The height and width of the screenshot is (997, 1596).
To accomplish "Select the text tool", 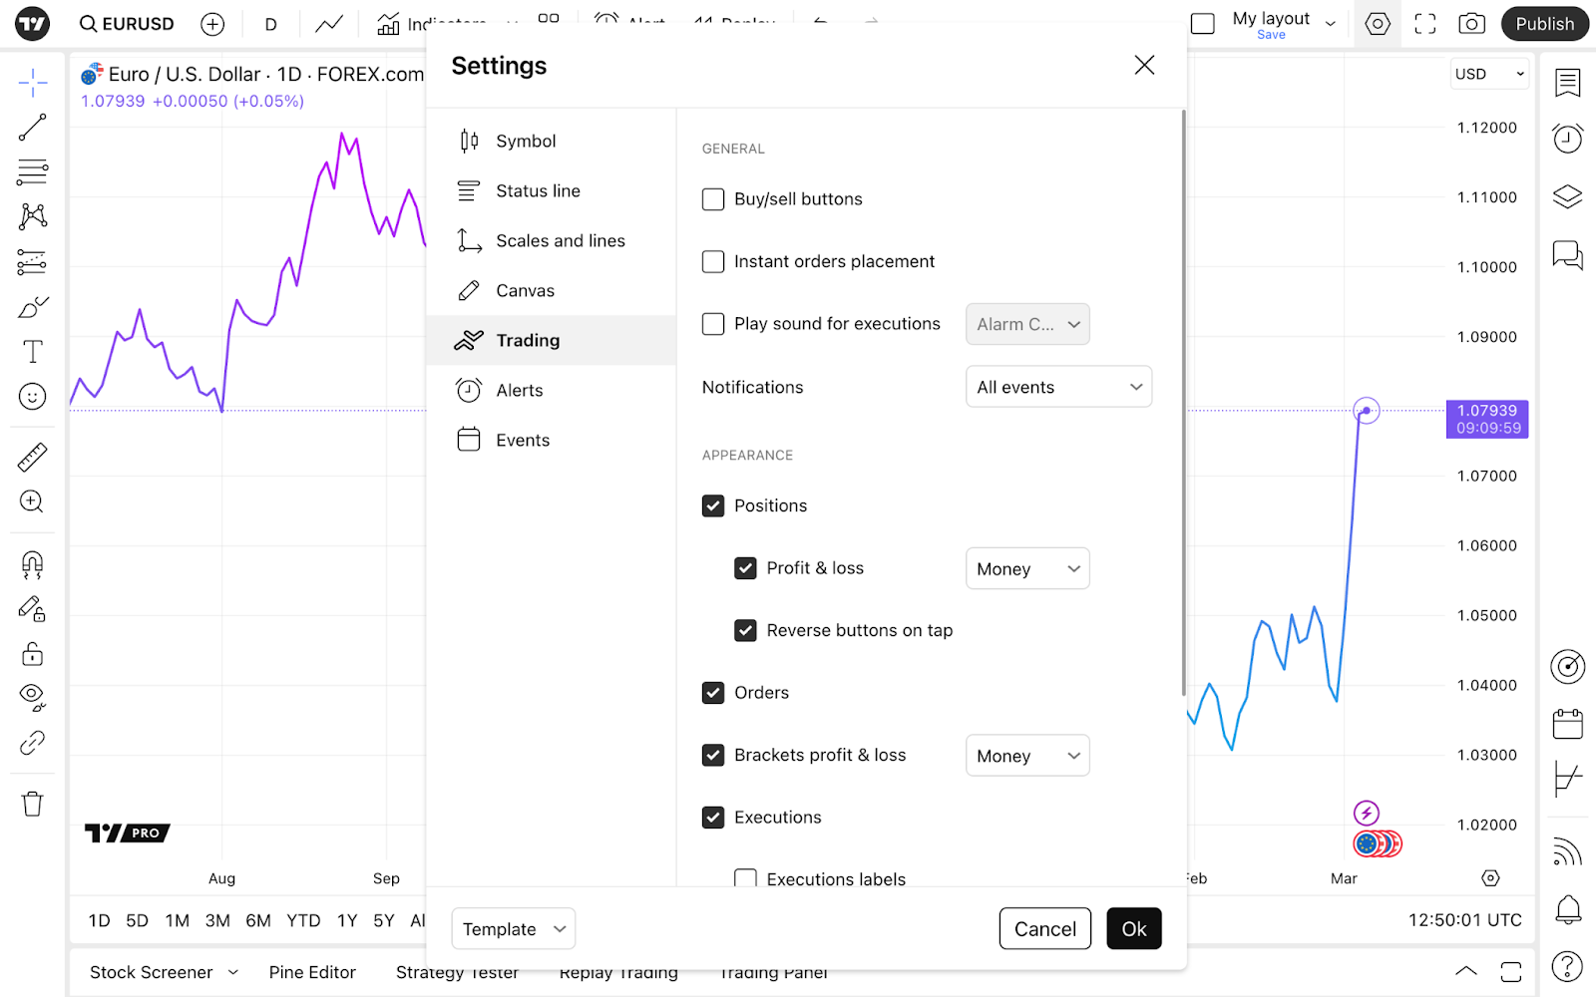I will click(x=32, y=352).
